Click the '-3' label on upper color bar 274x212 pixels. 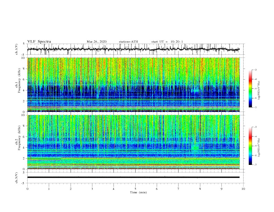click(x=255, y=70)
